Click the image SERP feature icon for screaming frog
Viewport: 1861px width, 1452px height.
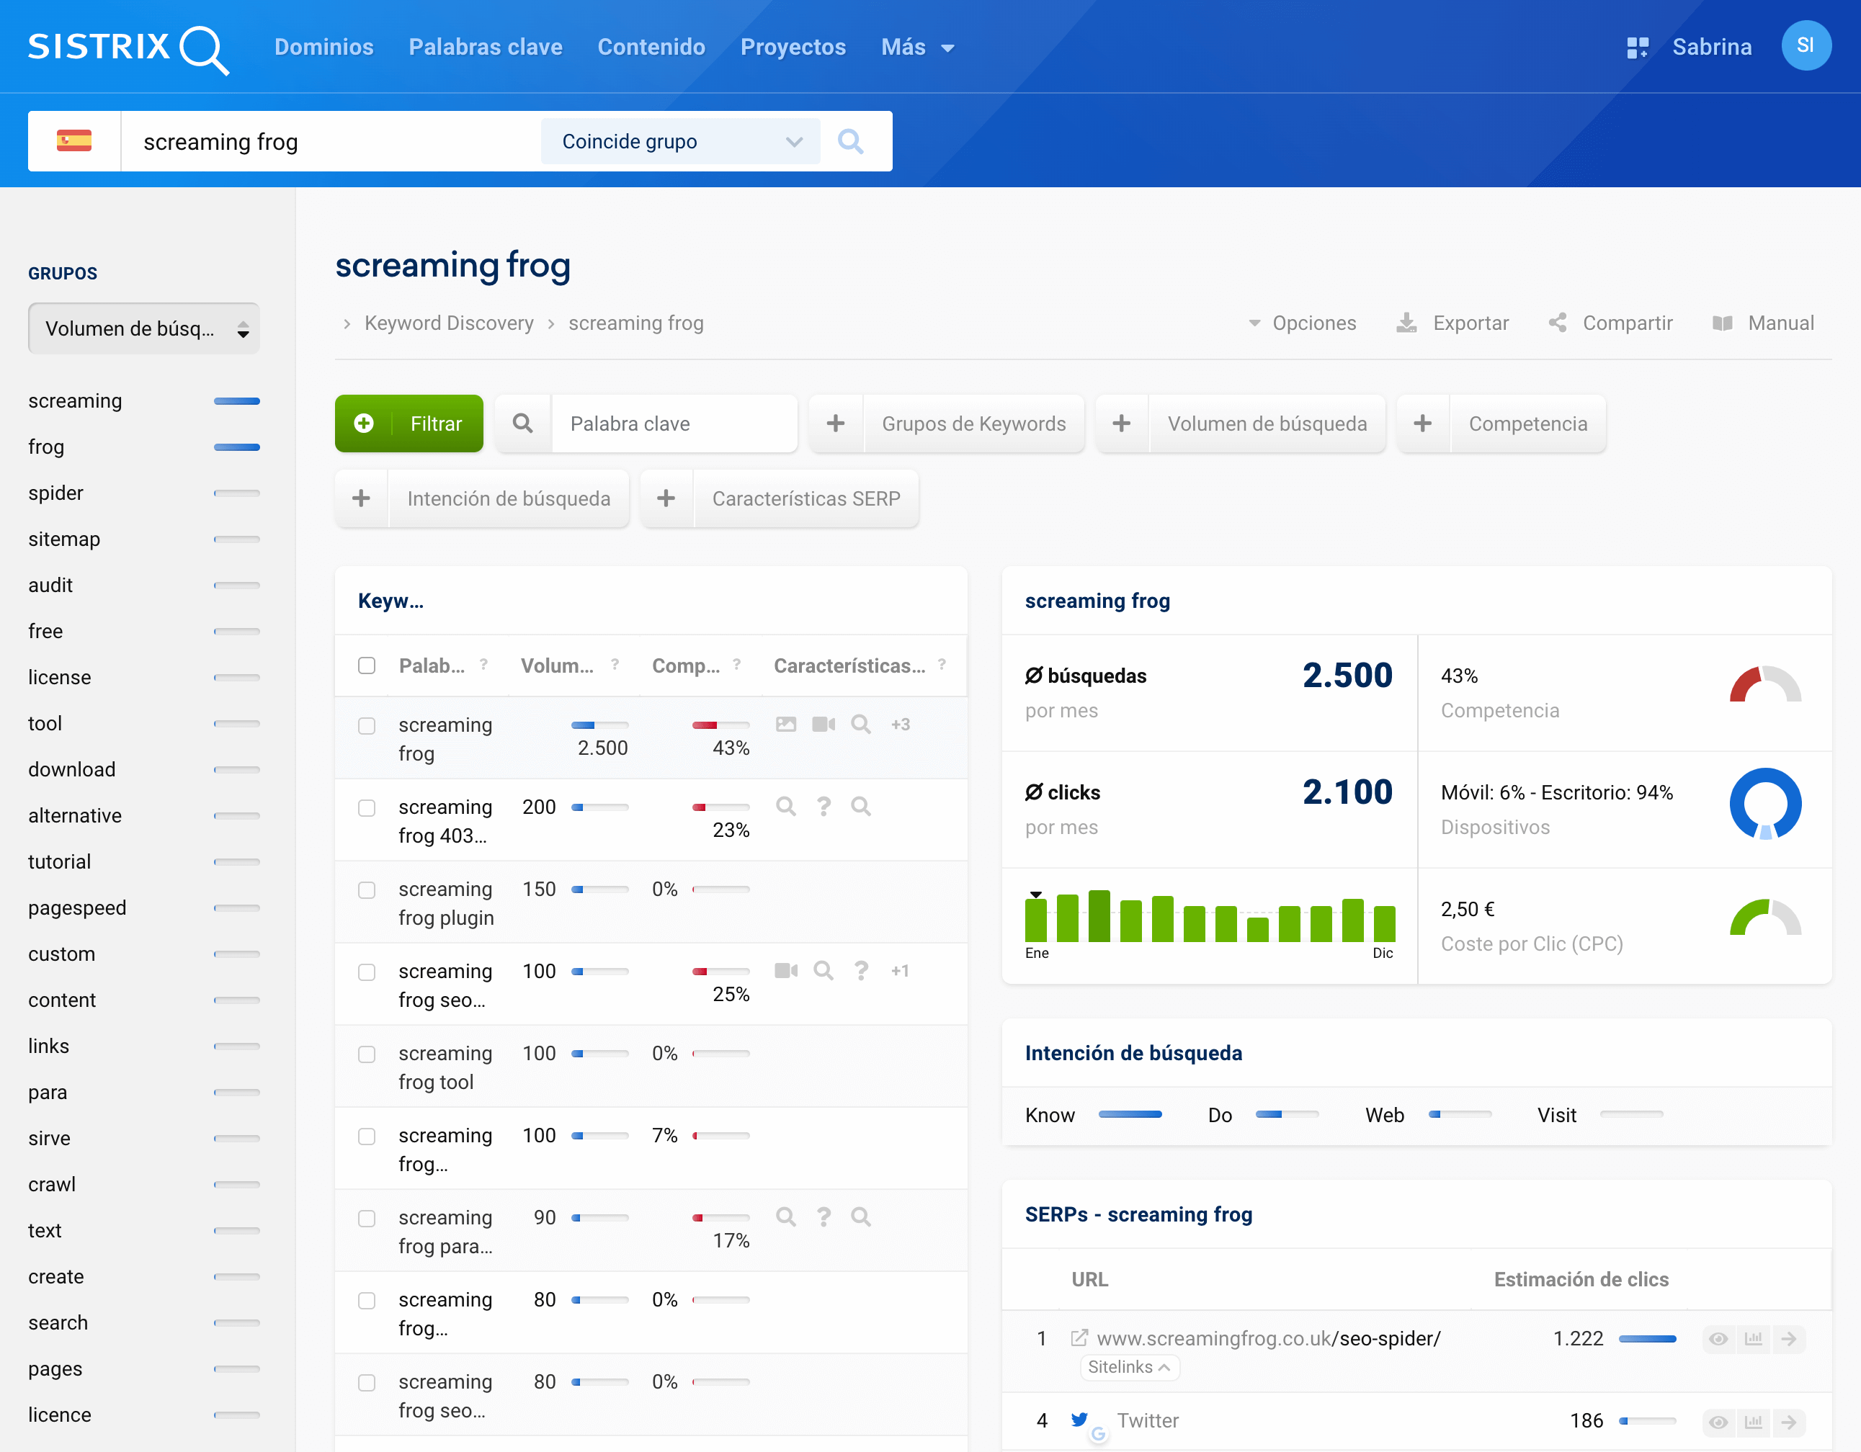[785, 724]
